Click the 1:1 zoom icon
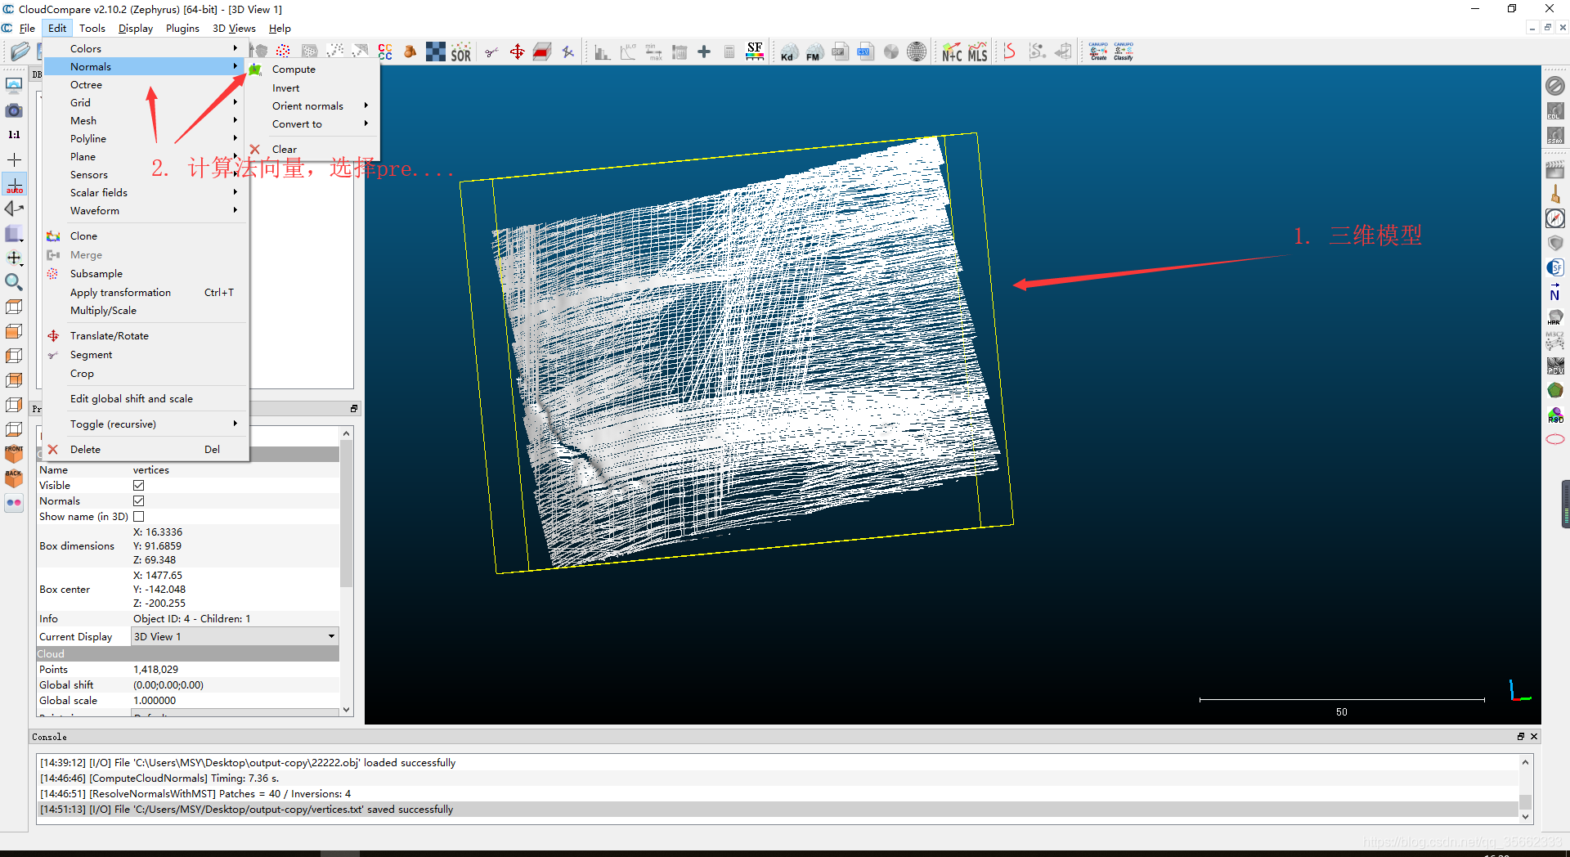 [x=14, y=134]
